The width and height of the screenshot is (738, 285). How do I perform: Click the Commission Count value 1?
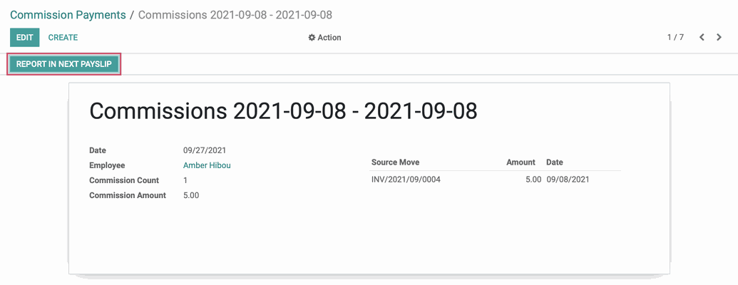185,180
